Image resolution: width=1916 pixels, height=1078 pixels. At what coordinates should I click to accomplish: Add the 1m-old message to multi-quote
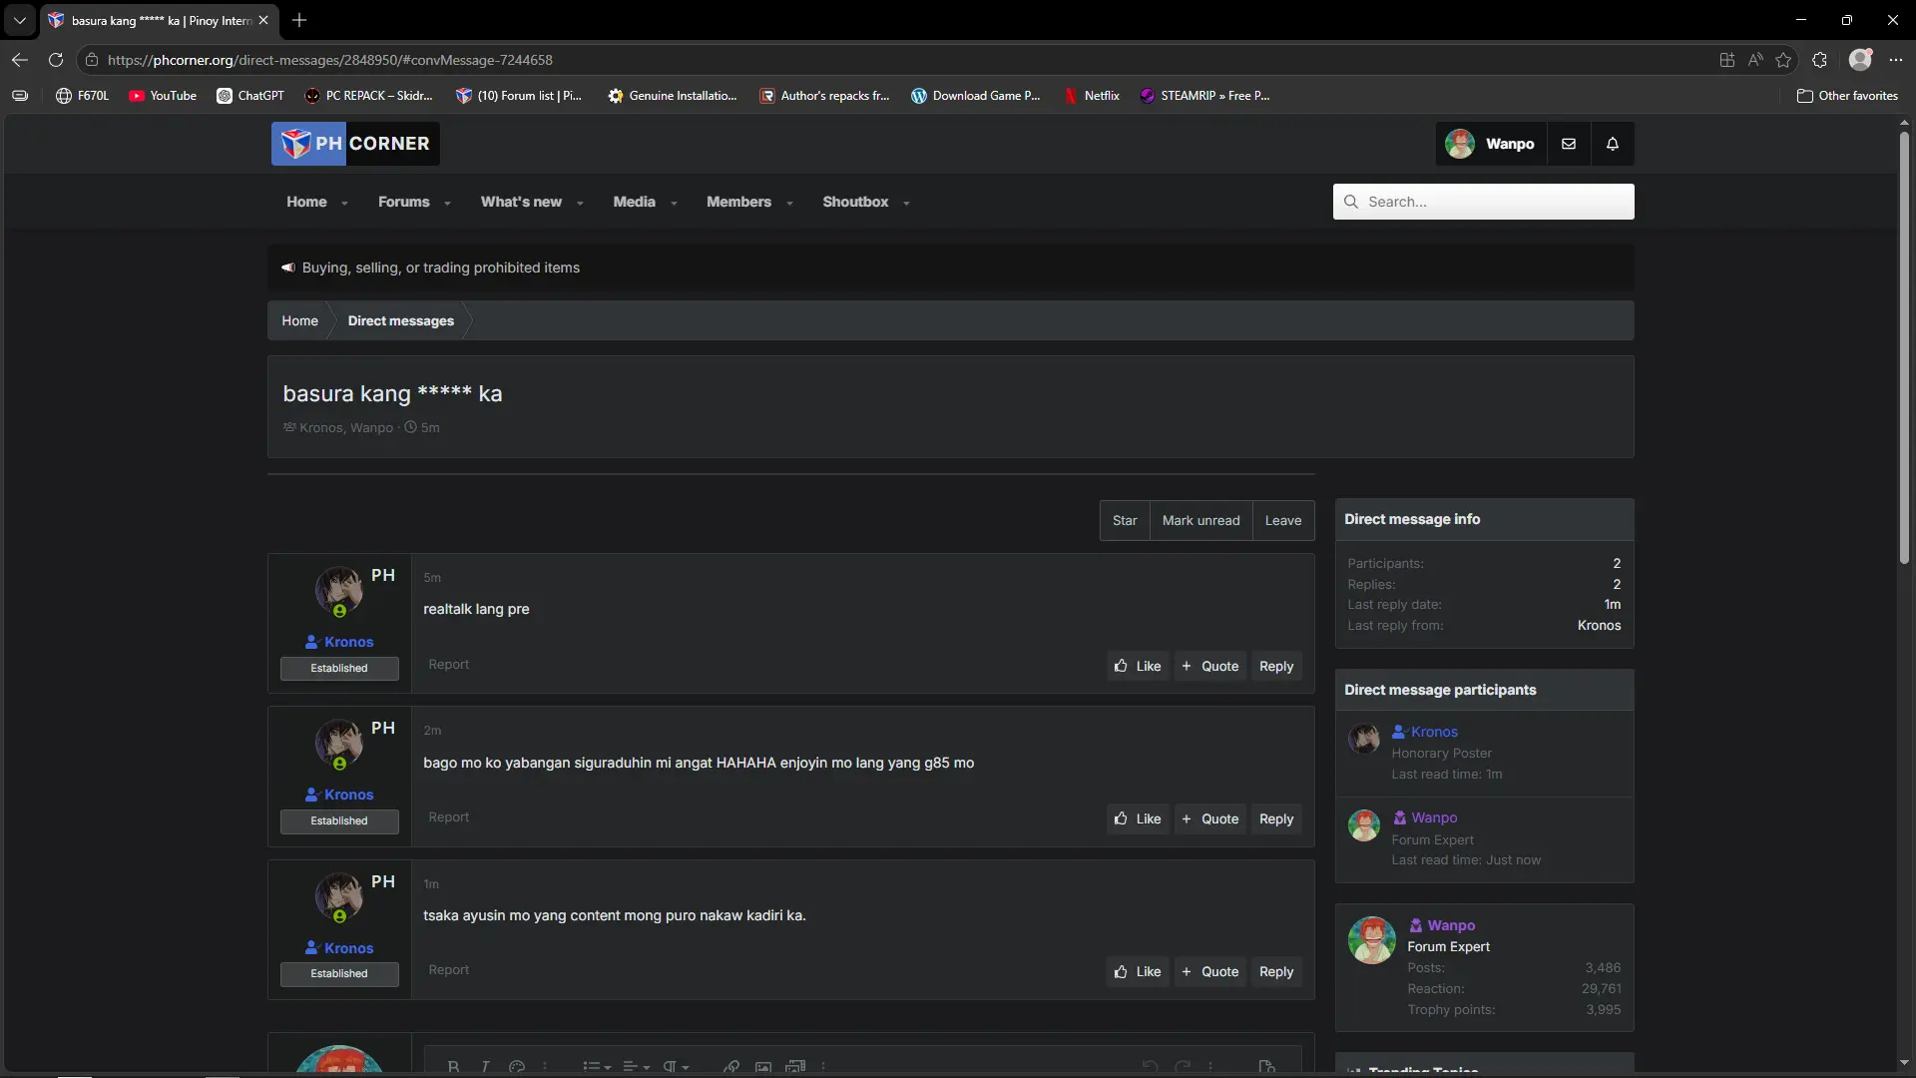(1209, 971)
